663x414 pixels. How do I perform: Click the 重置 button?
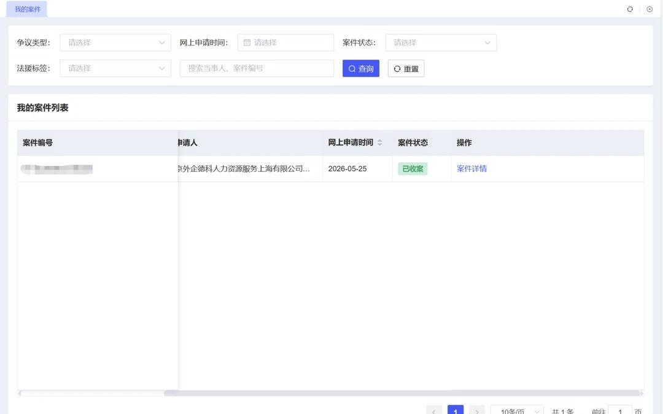point(406,69)
